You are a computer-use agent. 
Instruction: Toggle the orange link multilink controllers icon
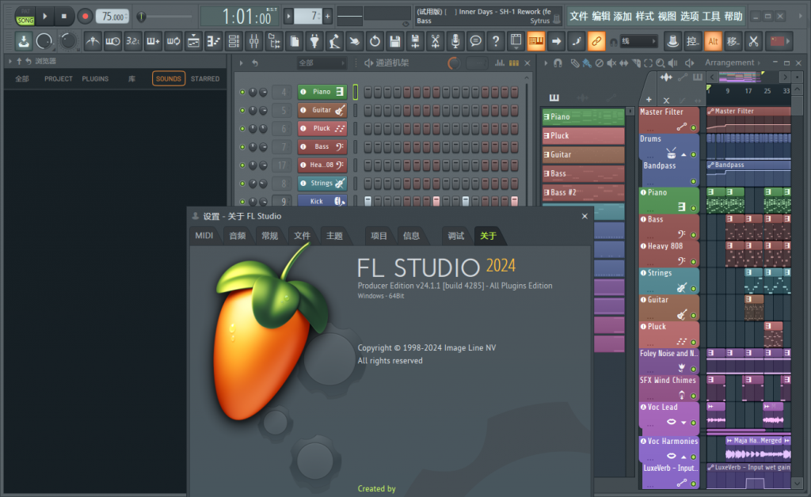click(x=596, y=41)
